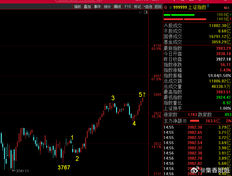Open the 指标 indicator menu
The height and width of the screenshot is (176, 232).
(x=77, y=7)
